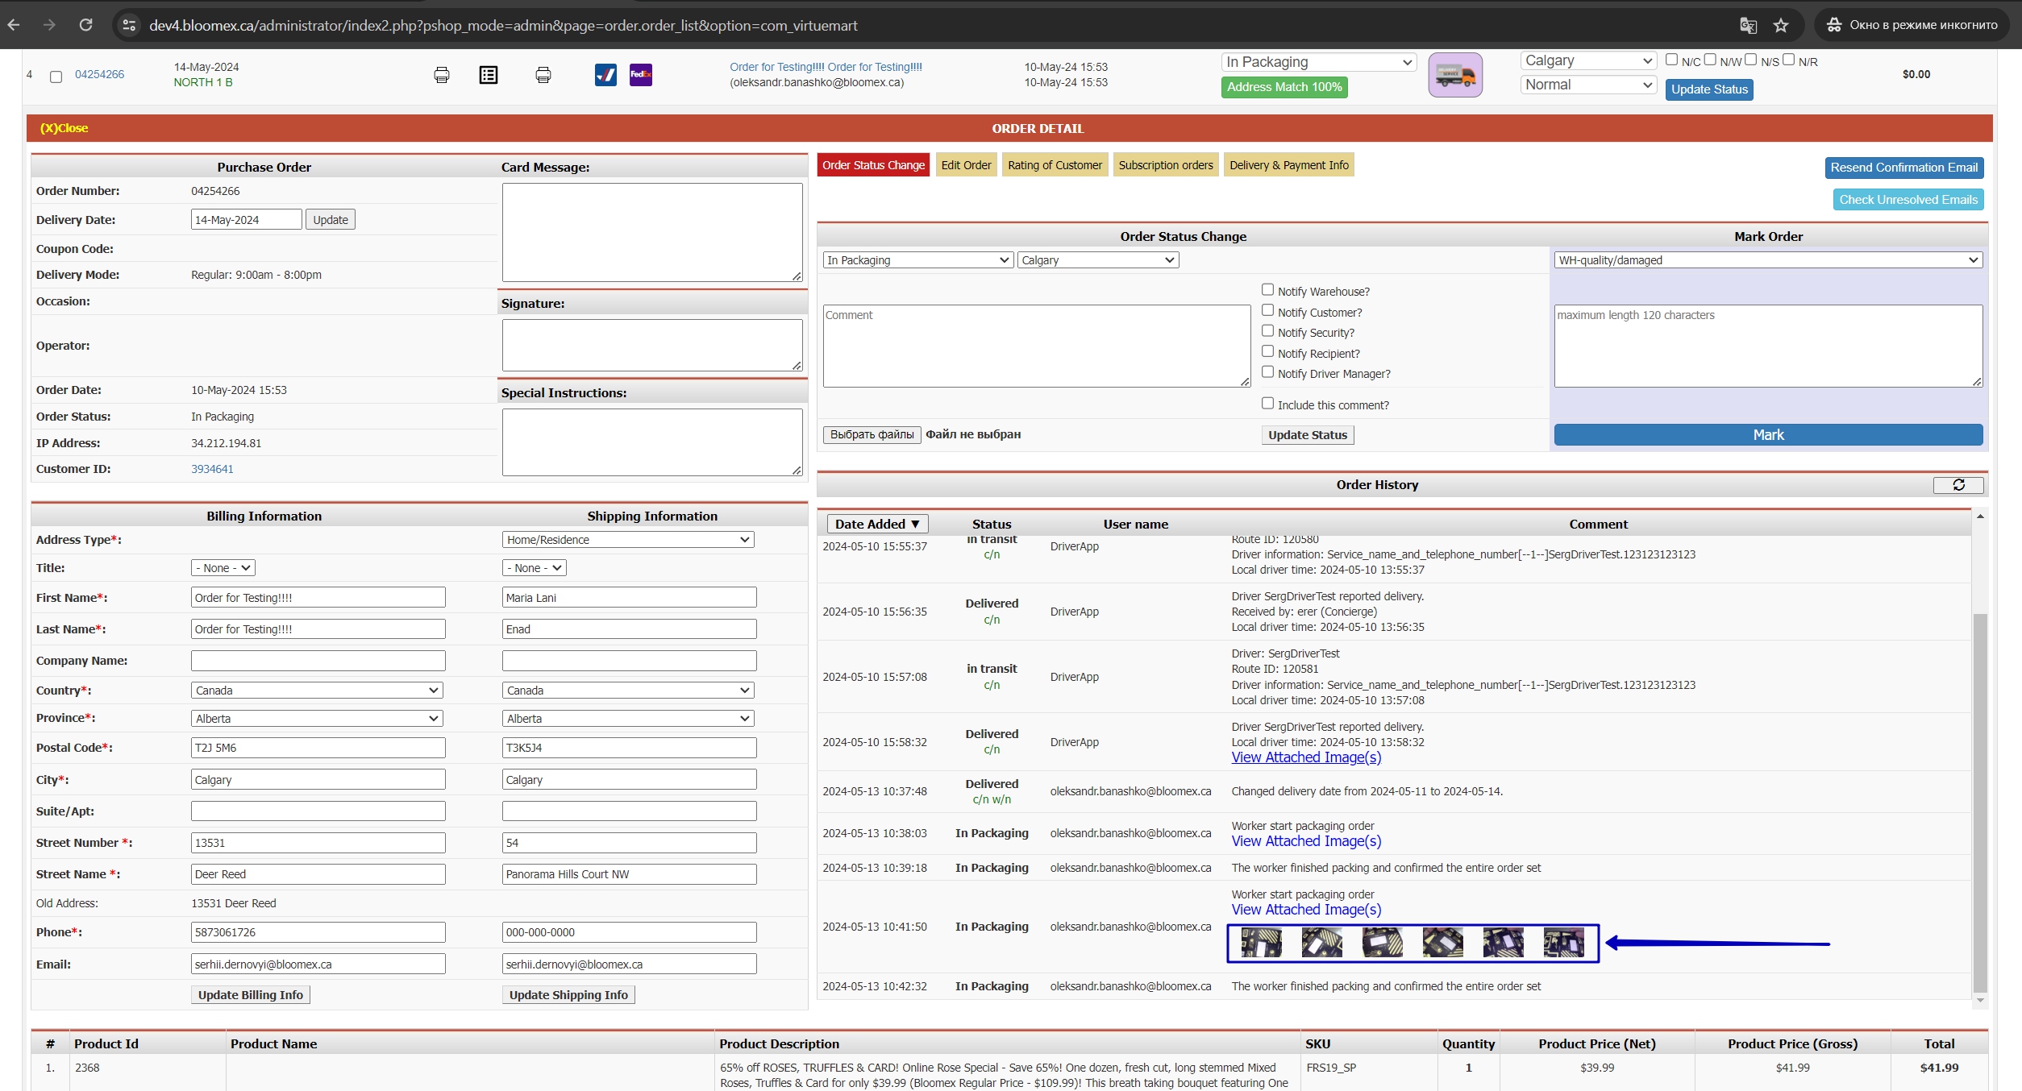Click the blue Mark button
The image size is (2022, 1091).
coord(1768,435)
